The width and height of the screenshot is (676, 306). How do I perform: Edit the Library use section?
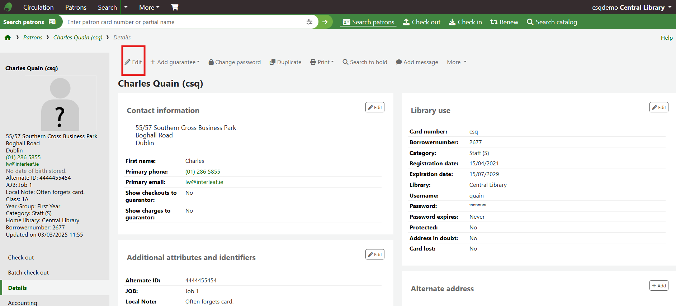pyautogui.click(x=658, y=107)
